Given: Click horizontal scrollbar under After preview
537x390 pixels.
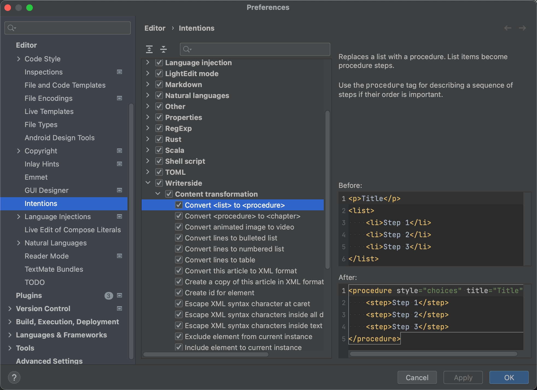Looking at the screenshot, I should [x=433, y=354].
